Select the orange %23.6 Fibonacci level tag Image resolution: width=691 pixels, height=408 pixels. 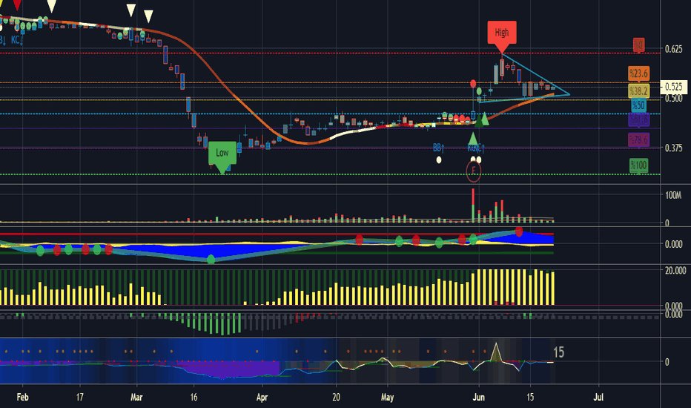638,73
